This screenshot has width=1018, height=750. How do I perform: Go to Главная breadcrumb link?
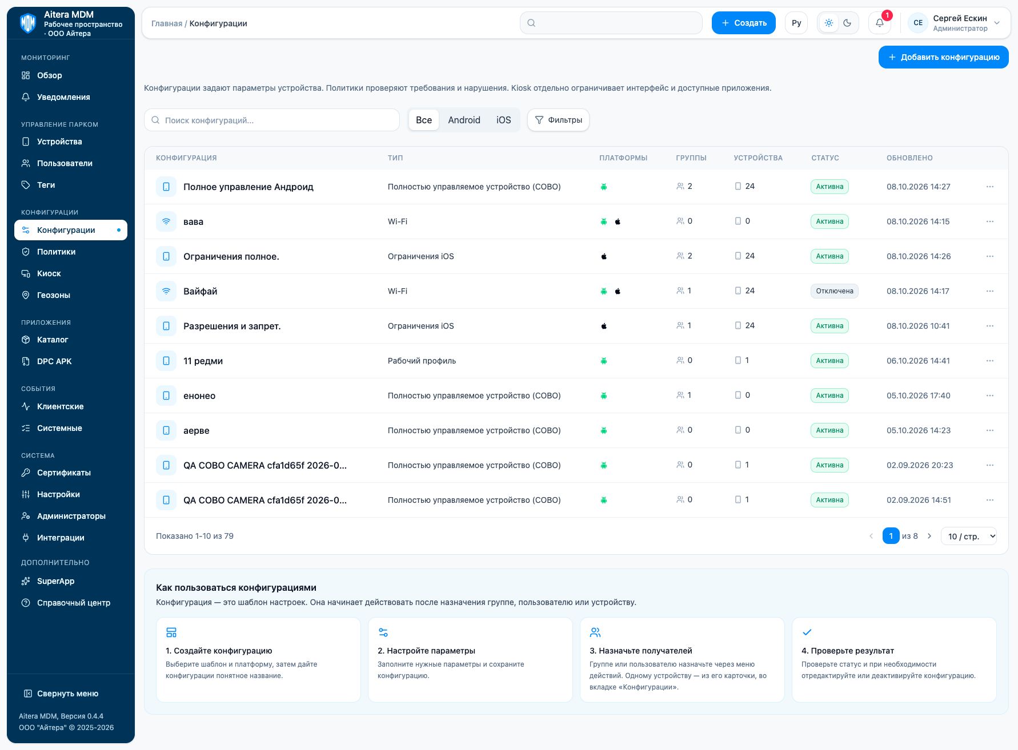(x=167, y=23)
